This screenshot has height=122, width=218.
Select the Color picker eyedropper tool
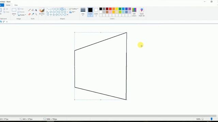click(33, 14)
